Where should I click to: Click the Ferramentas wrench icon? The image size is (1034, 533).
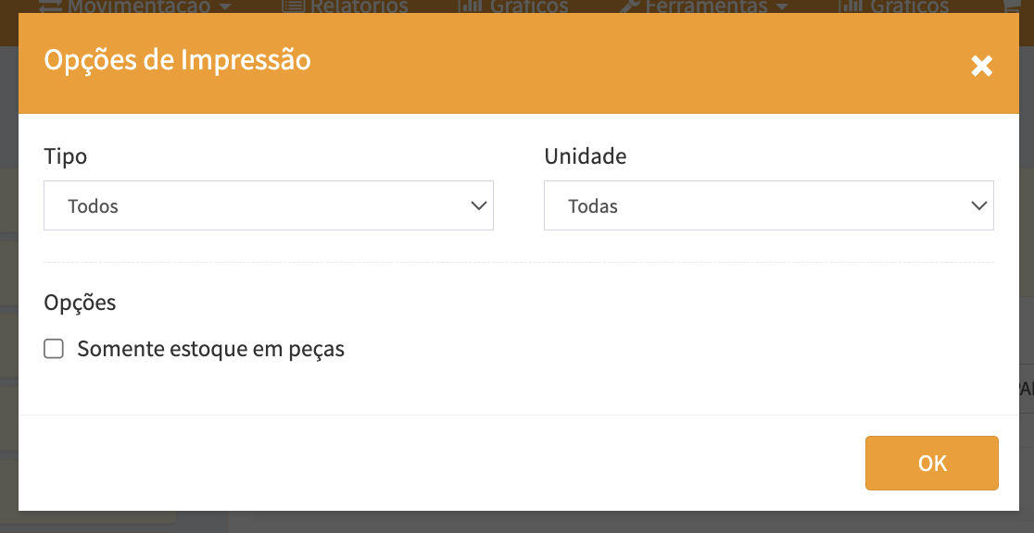point(630,6)
